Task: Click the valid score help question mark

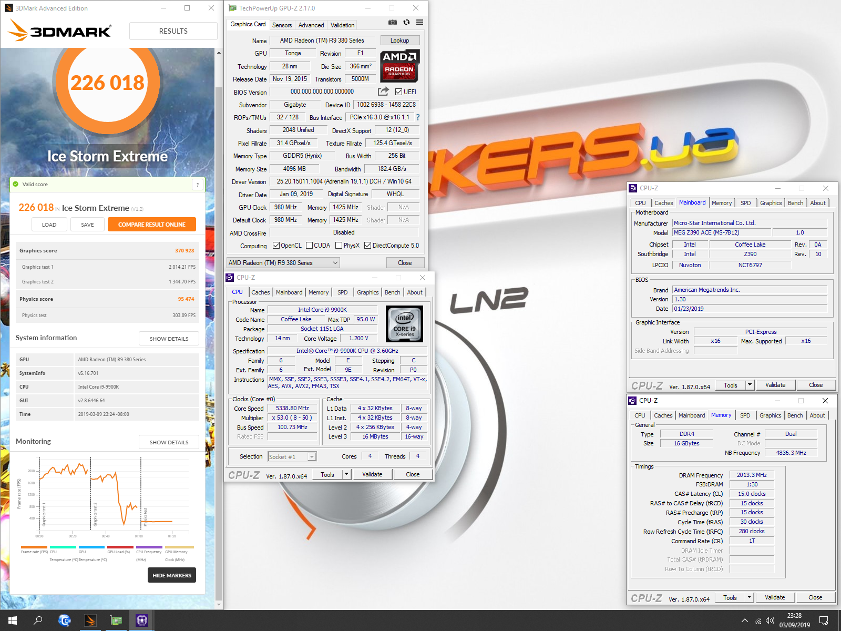Action: click(198, 185)
